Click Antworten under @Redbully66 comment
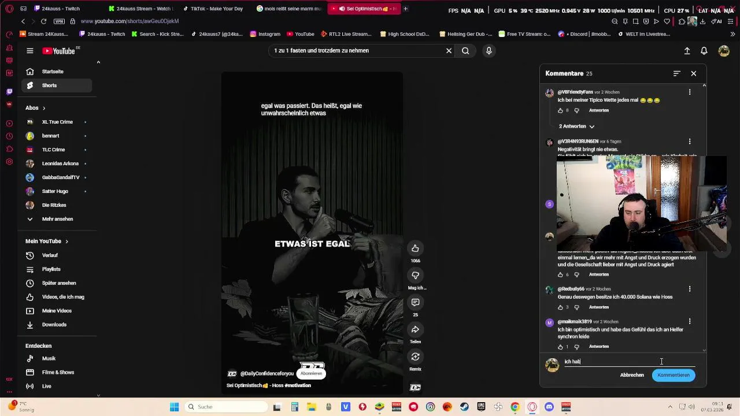This screenshot has width=740, height=416. 599,307
